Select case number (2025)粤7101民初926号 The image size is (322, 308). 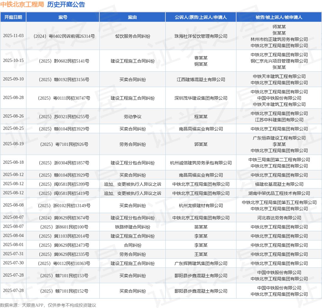(x=64, y=145)
